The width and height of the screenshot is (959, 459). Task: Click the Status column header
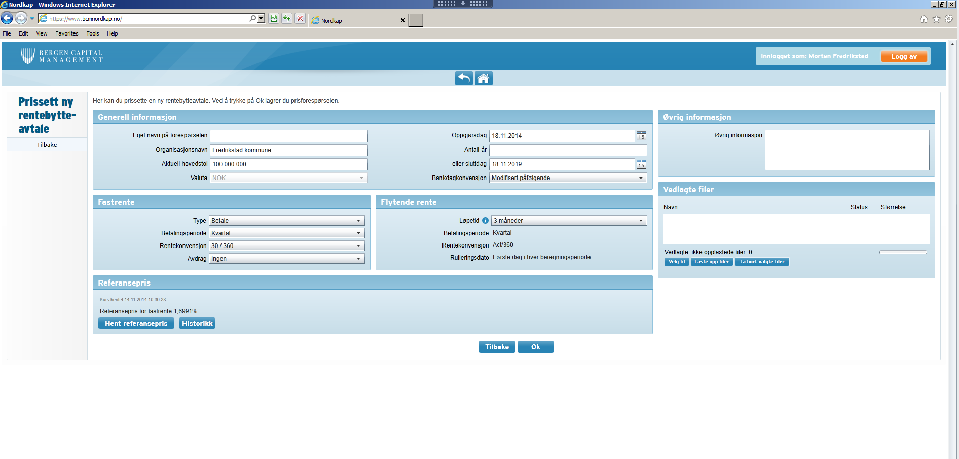pos(859,207)
